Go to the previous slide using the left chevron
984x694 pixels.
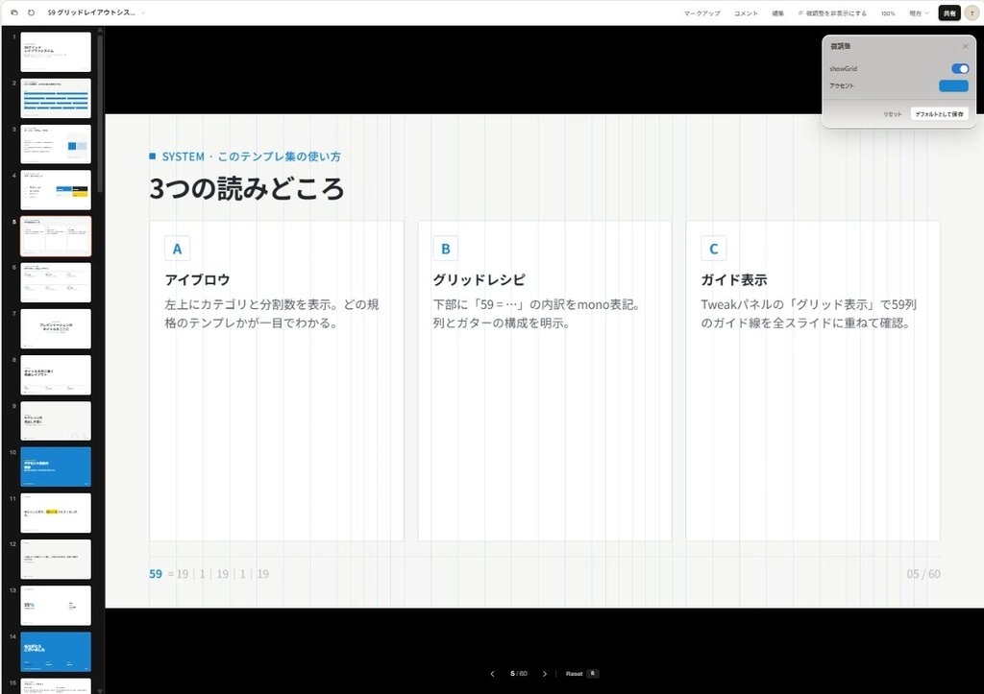click(493, 674)
